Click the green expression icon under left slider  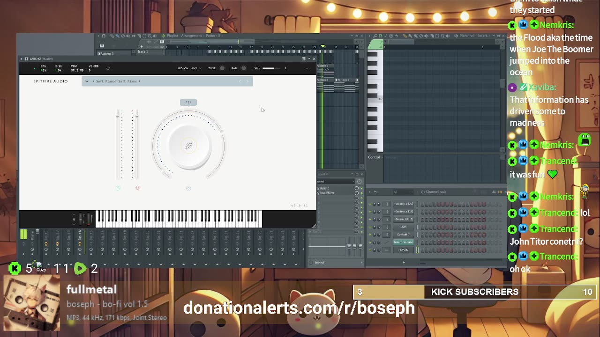pos(118,188)
